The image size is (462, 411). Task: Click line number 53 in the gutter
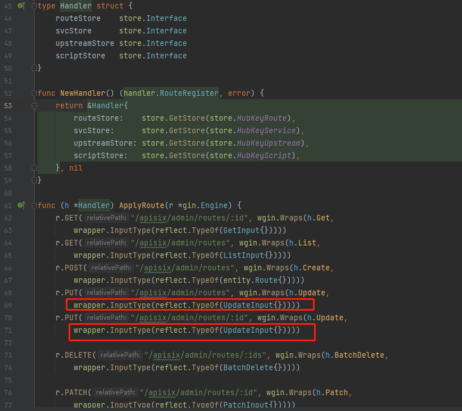pyautogui.click(x=8, y=106)
